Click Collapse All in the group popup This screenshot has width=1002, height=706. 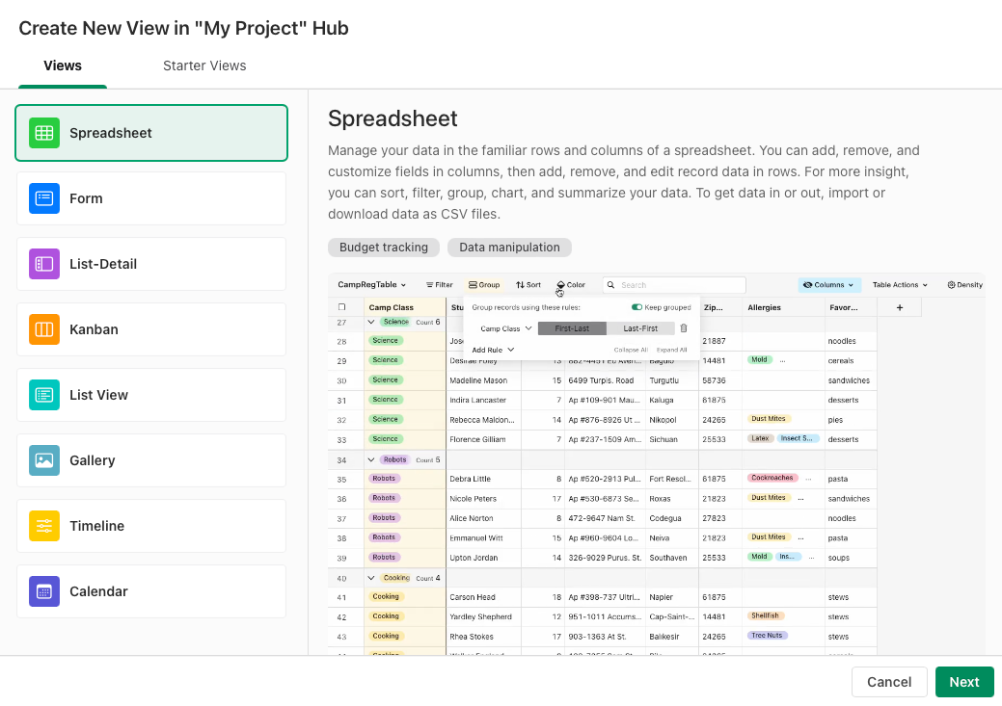631,350
